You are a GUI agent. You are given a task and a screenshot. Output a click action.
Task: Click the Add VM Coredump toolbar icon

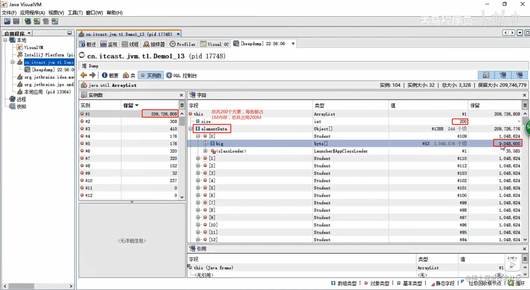46,21
